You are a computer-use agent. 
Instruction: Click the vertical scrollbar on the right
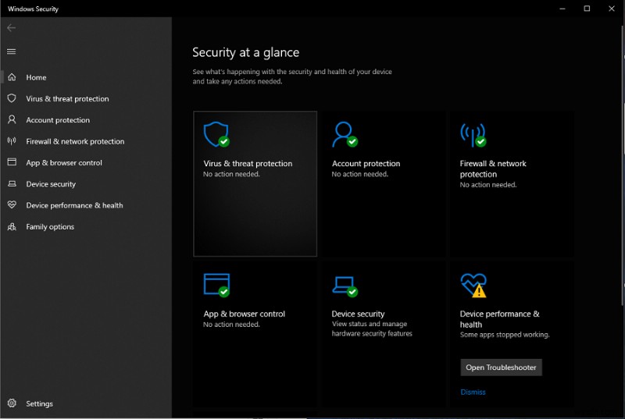[623, 165]
